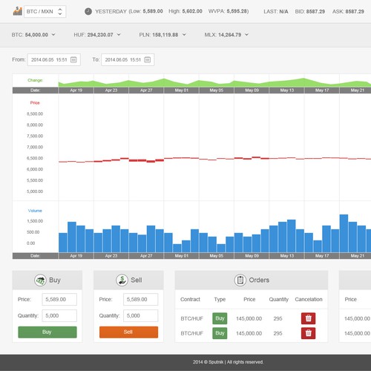Click the Orders clipboard icon
The width and height of the screenshot is (371, 371).
click(x=240, y=280)
